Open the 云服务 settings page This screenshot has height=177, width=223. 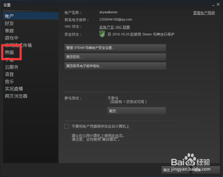pyautogui.click(x=11, y=67)
